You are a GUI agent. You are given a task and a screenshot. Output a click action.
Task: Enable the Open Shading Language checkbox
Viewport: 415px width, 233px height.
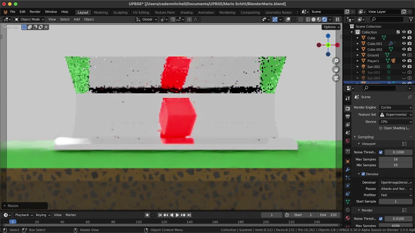tap(381, 128)
